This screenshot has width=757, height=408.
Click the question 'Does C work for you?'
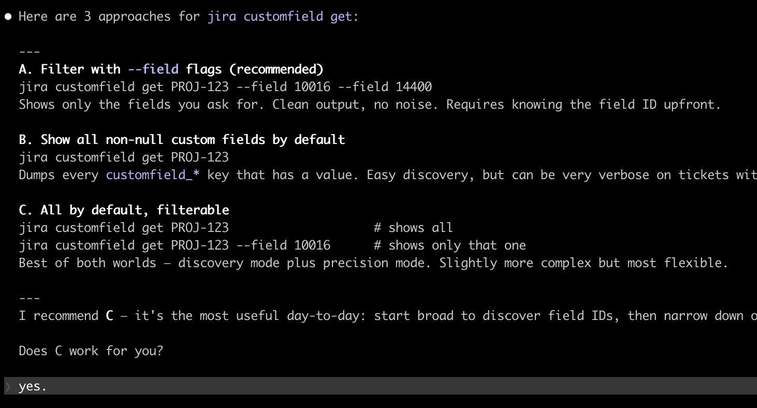click(x=91, y=351)
